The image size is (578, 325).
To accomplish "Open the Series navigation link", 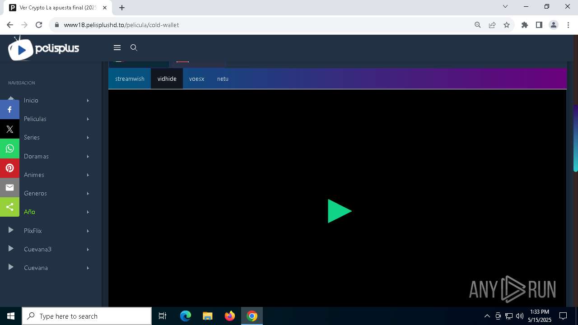I will tap(32, 137).
